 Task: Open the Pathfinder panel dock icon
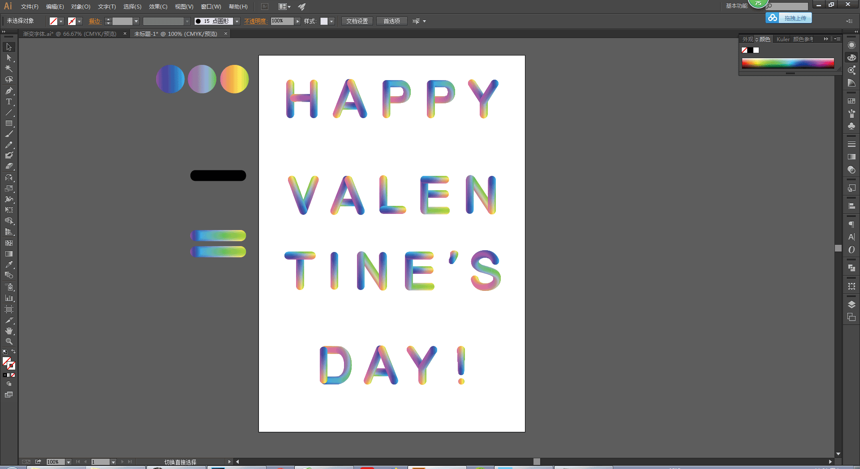pos(851,268)
